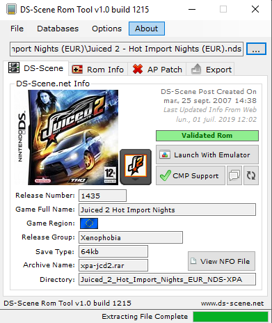The image size is (272, 323).
Task: Visit the www.ds-scene.net link
Action: 232,304
